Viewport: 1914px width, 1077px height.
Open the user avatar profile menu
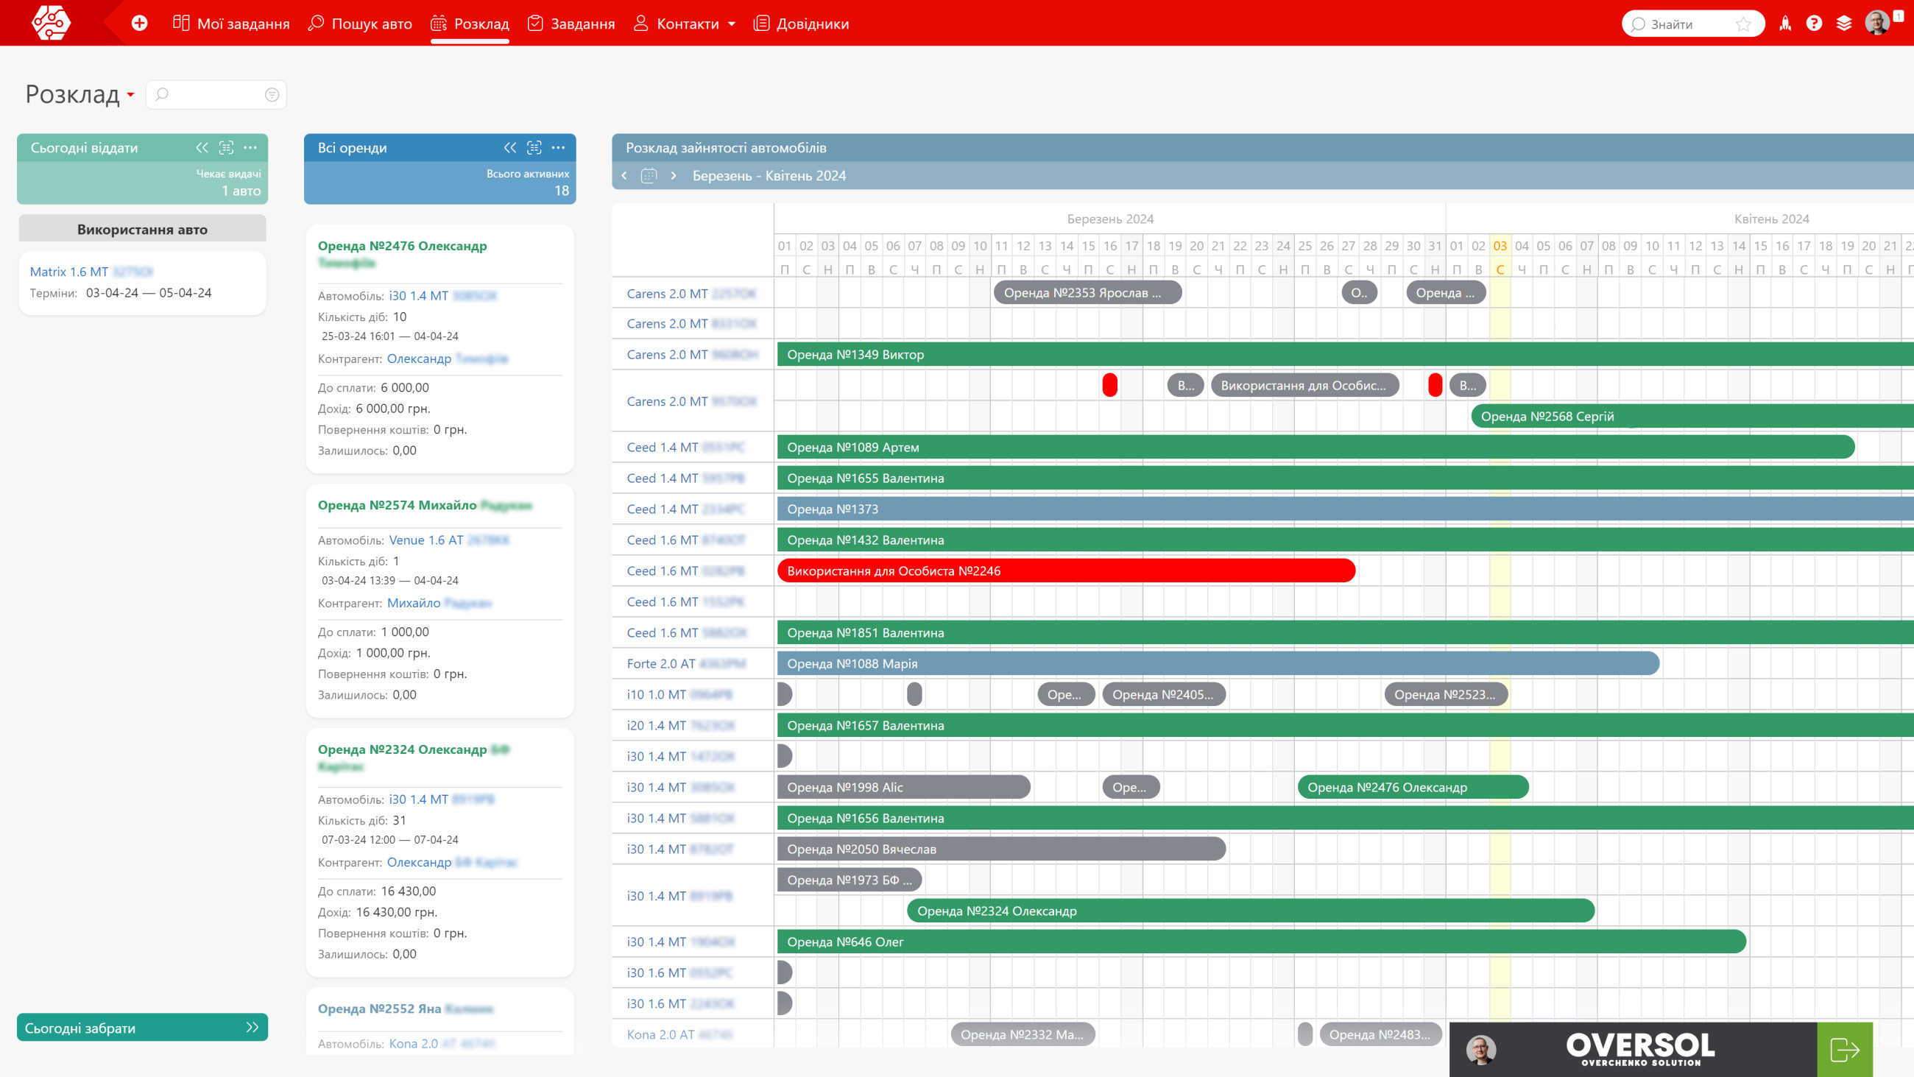(x=1877, y=23)
